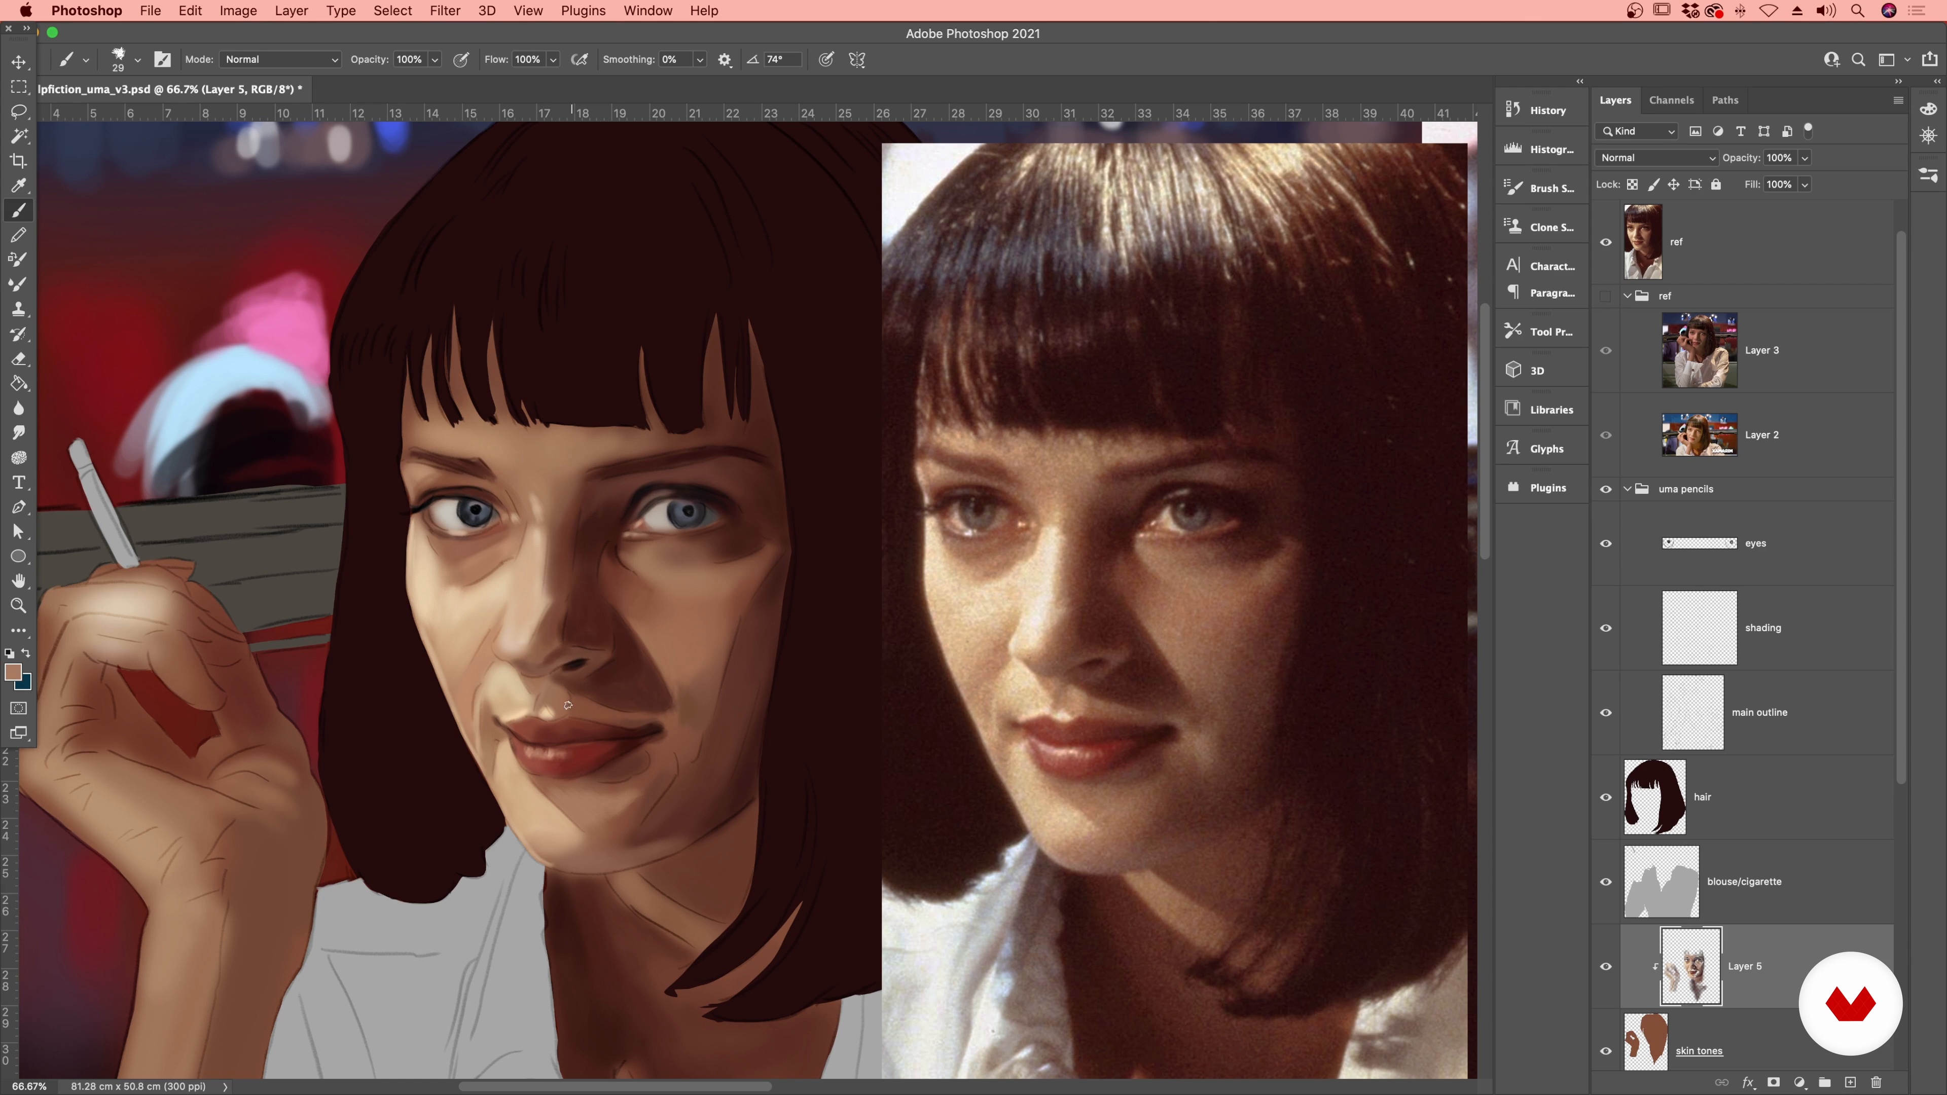Click the brush angle input field
Image resolution: width=1947 pixels, height=1095 pixels.
781,60
